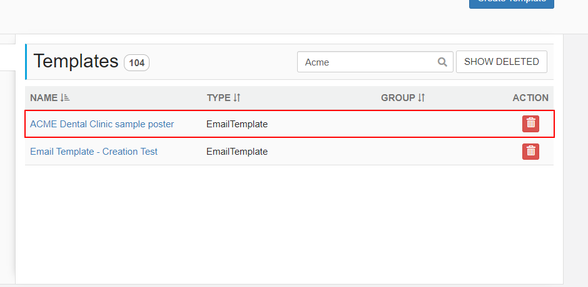Open Email Template - Creation Test link

click(x=94, y=152)
